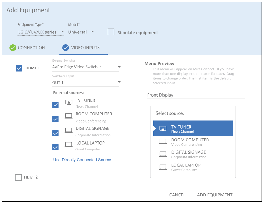Screen dimensions: 263x203
Task: Expand the Switcher Output dropdown showing OUT 1
Action: (x=85, y=83)
